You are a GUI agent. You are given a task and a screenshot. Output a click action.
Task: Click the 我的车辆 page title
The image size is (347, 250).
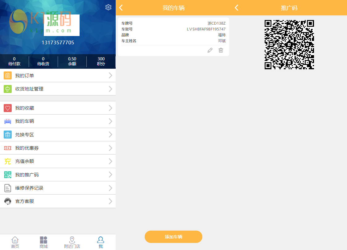[x=173, y=8]
